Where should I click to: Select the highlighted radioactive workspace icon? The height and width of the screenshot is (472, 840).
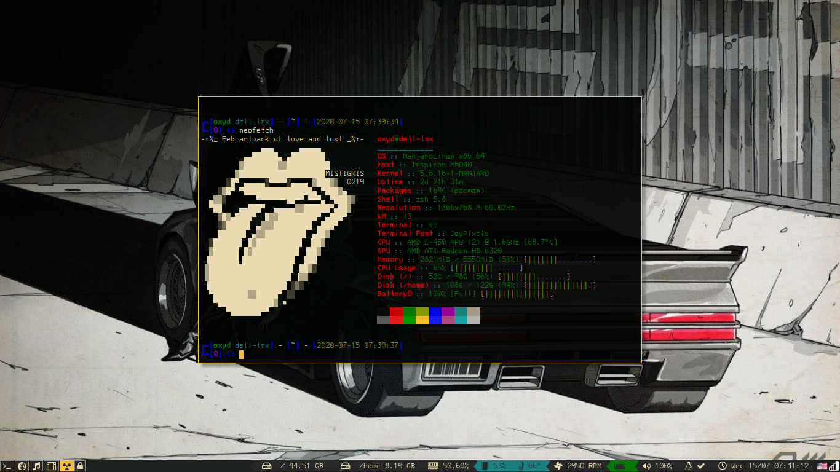tap(66, 466)
